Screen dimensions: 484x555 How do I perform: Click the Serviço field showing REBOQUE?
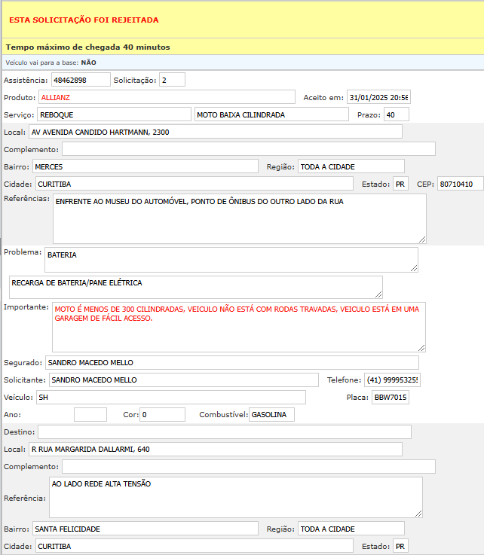click(x=114, y=114)
